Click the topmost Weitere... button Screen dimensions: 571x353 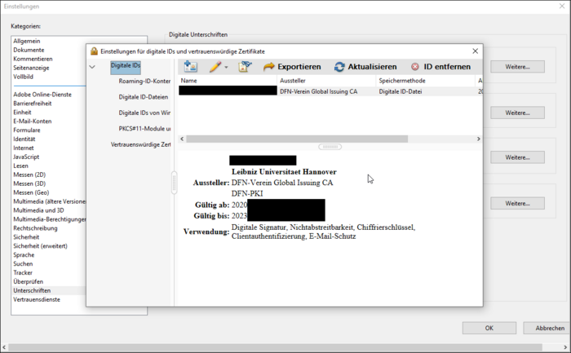pyautogui.click(x=517, y=67)
